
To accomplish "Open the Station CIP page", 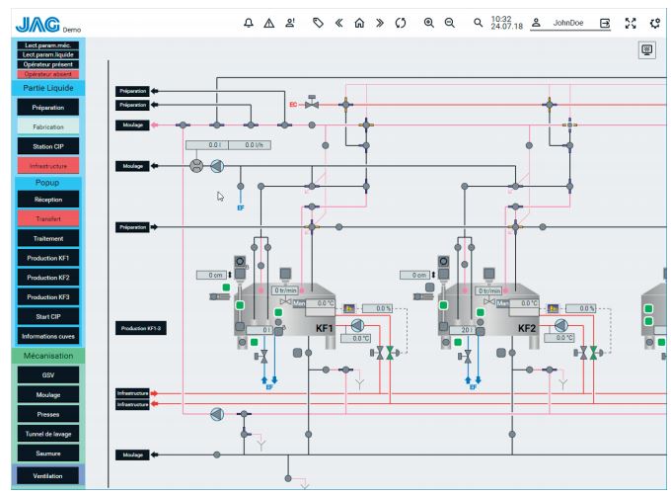I will [x=48, y=146].
